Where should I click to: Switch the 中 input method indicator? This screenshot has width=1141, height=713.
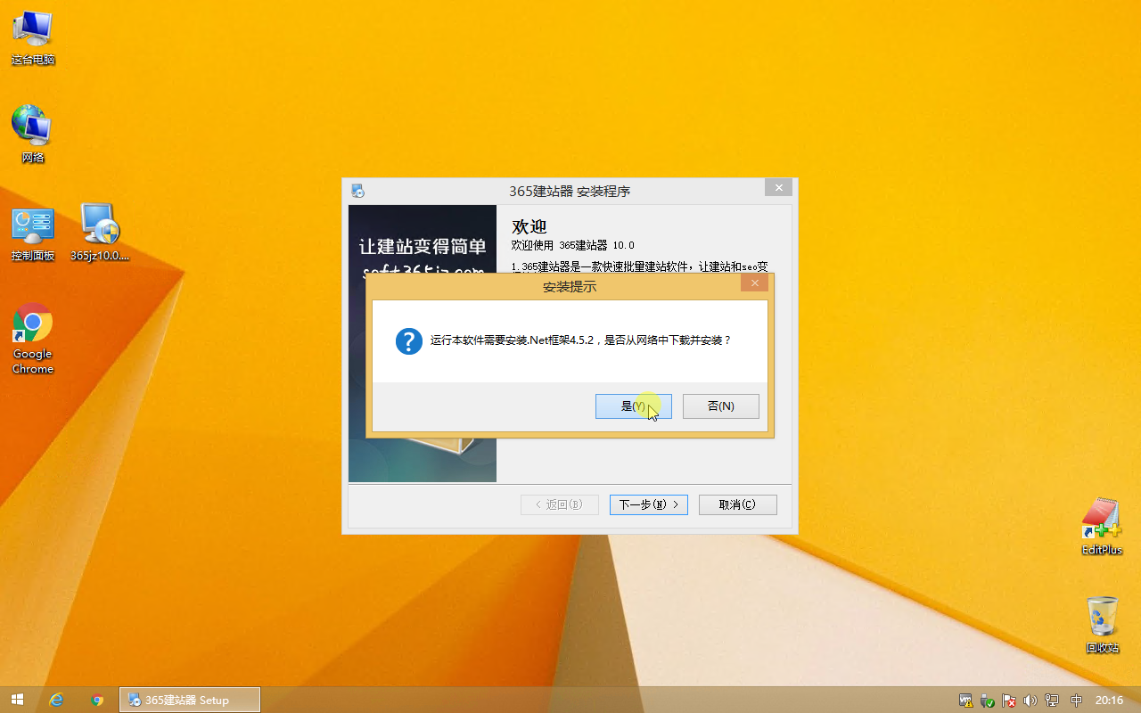pos(1077,701)
